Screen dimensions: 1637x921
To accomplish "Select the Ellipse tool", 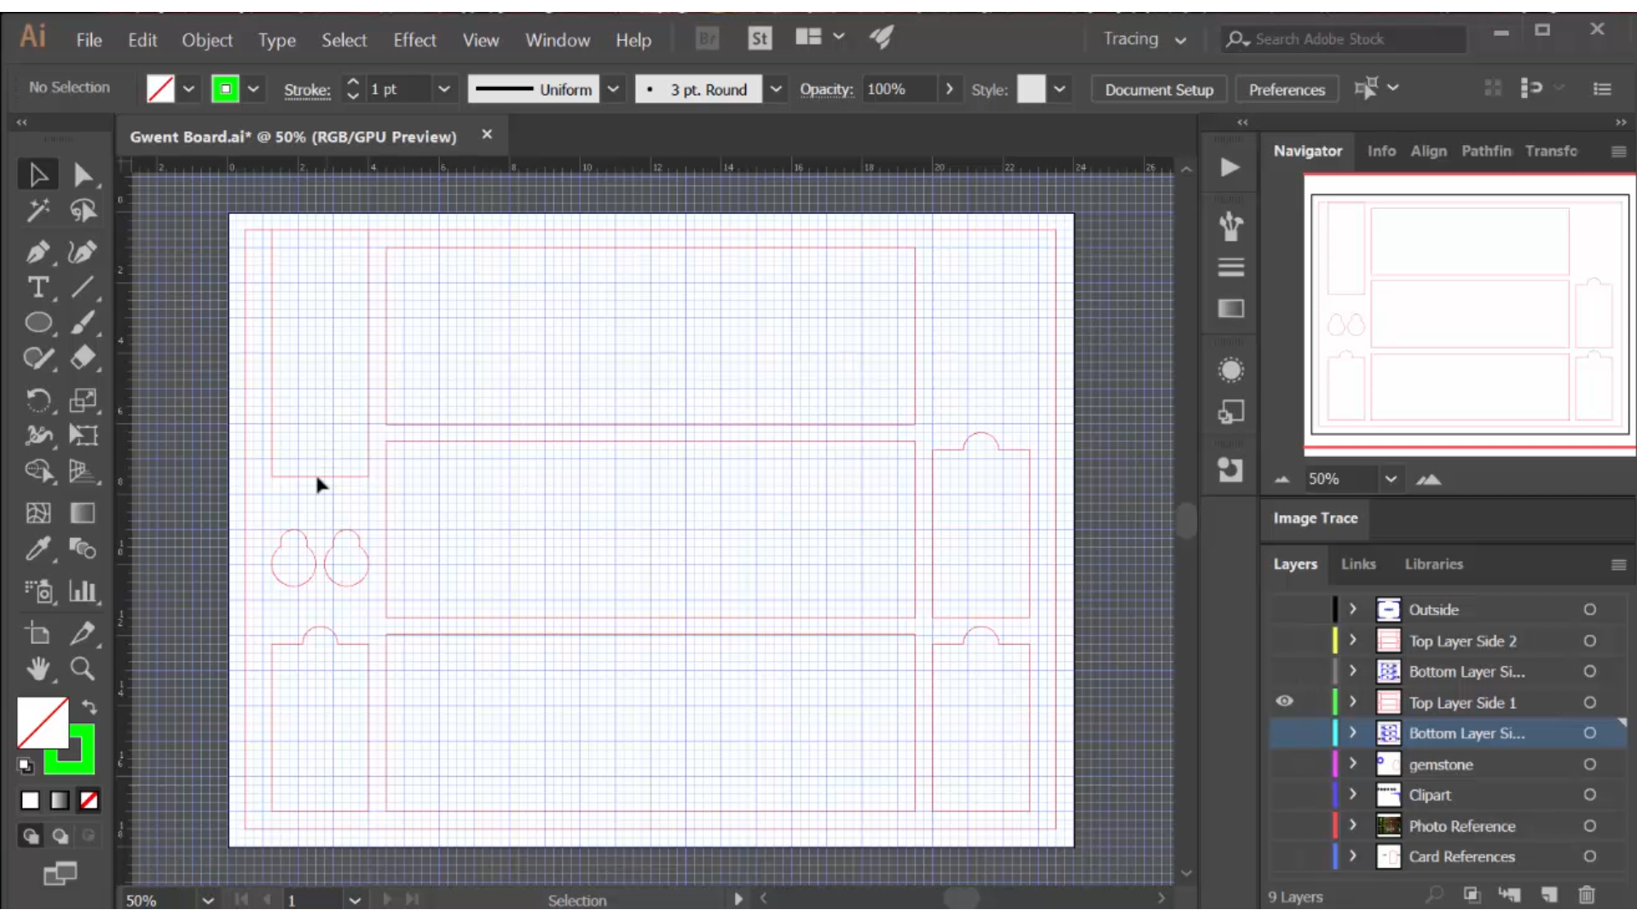I will tap(38, 322).
